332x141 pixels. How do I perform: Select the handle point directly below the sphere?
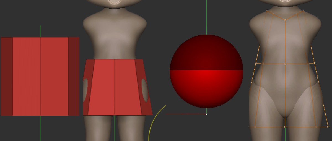pos(206,114)
